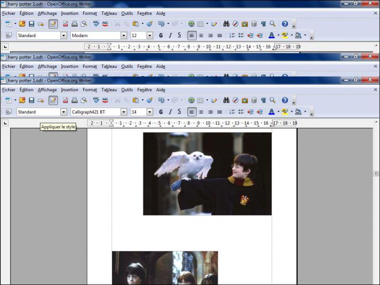
Task: Click Save icon in the top window
Action: point(31,24)
